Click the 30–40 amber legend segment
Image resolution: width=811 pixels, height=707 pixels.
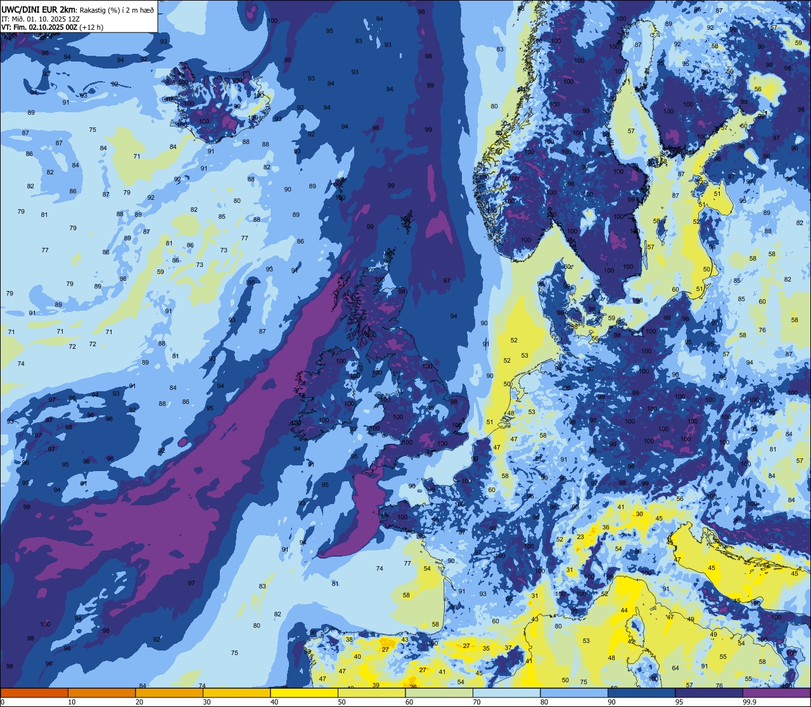coord(236,692)
